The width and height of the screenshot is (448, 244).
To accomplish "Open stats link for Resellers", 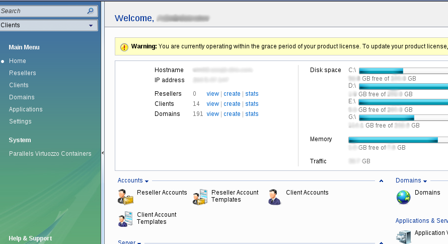I will [252, 94].
